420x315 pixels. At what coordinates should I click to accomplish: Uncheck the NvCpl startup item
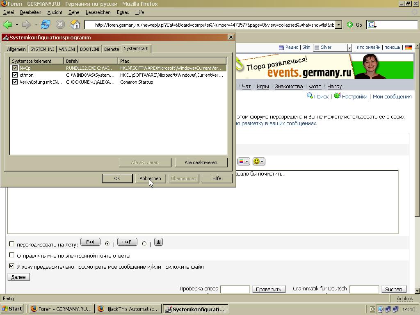point(15,68)
